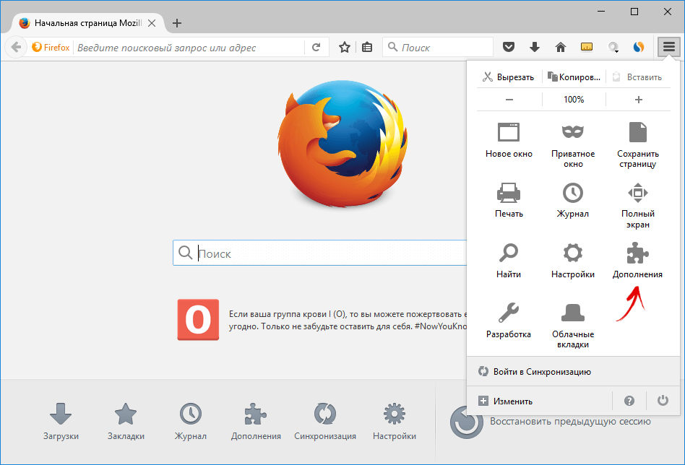Click the address bar input field
Screen dimensions: 685x465
coord(189,47)
